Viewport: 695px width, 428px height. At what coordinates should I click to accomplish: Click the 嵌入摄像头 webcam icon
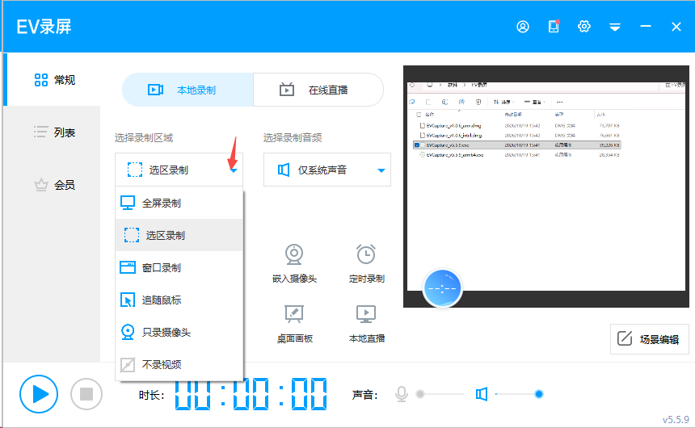click(x=294, y=254)
